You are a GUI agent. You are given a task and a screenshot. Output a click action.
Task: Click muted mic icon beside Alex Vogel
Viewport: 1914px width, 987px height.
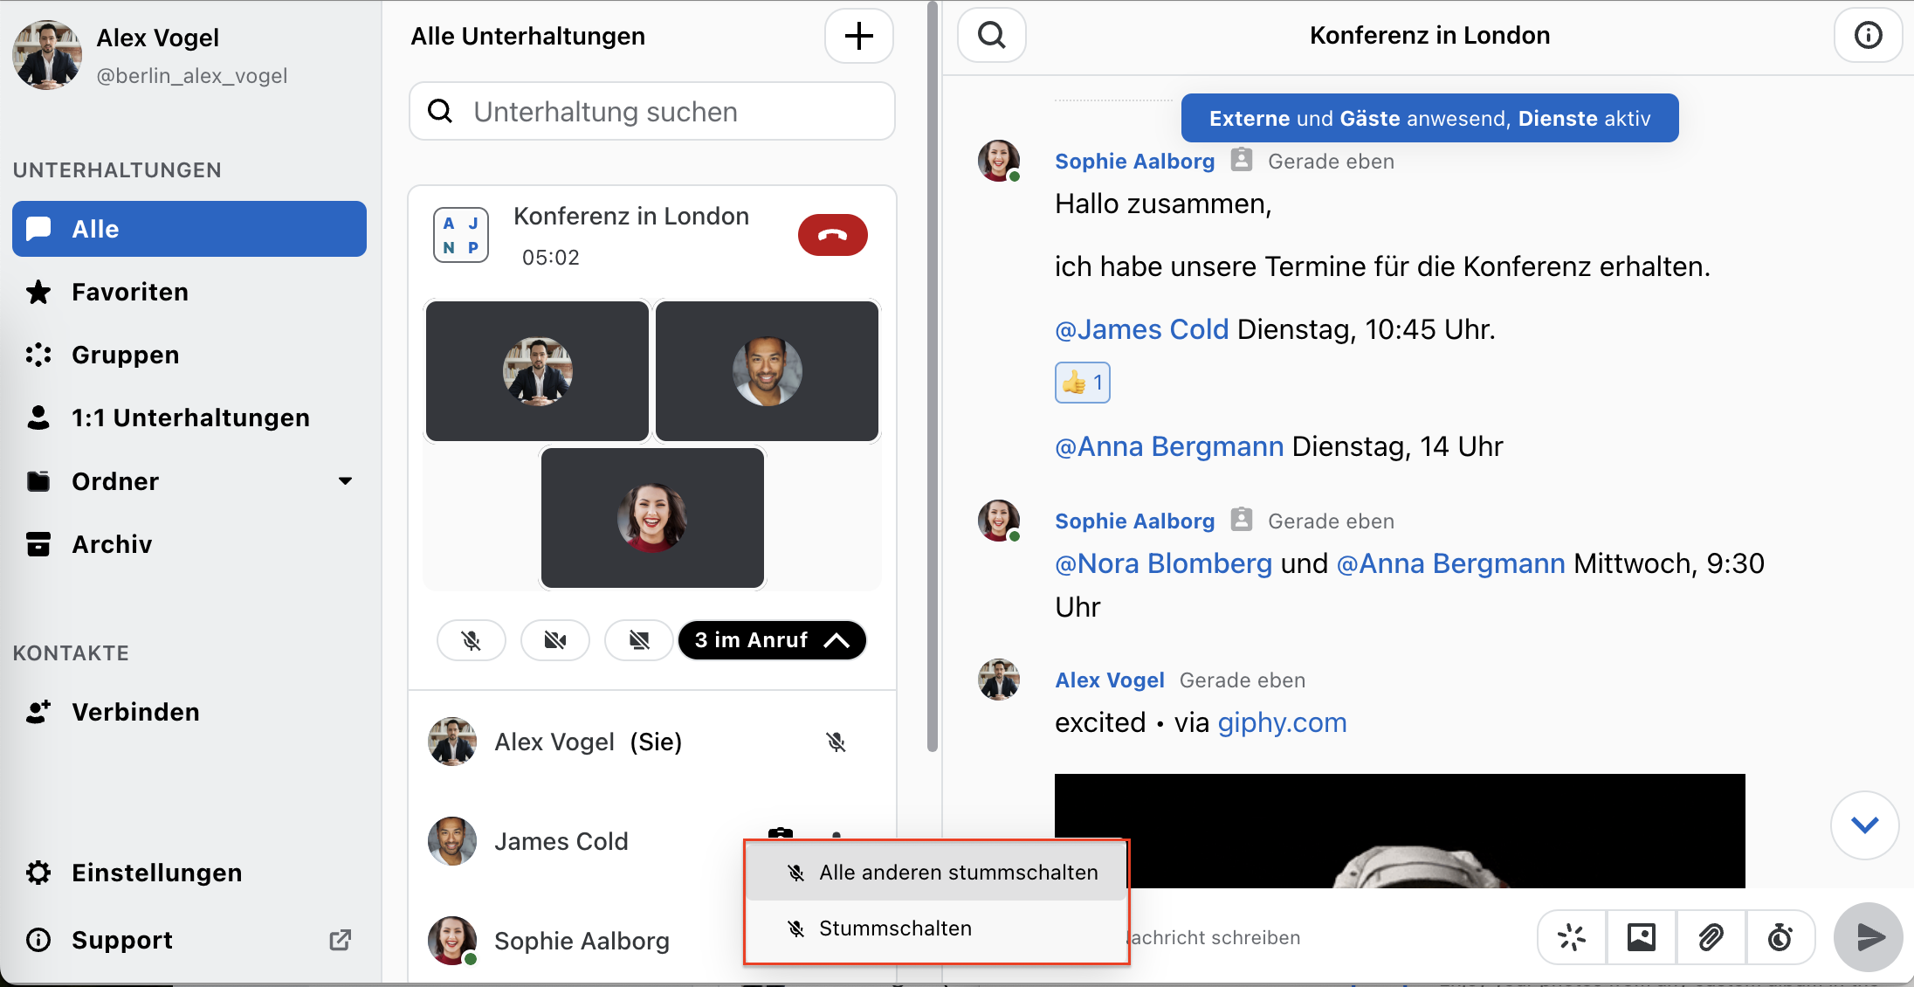tap(836, 742)
